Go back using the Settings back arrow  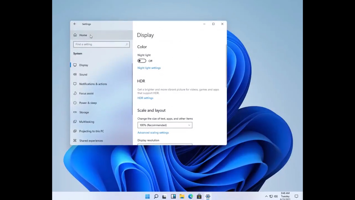(75, 24)
